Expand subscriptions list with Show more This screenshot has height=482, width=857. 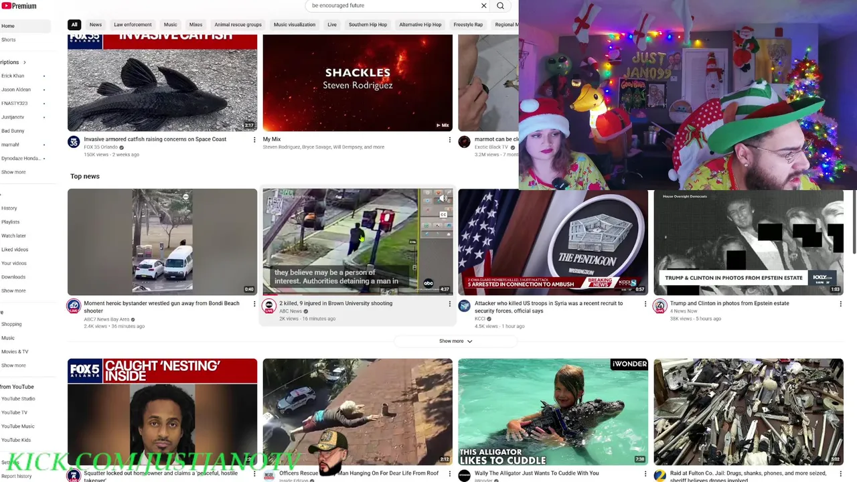(x=13, y=172)
